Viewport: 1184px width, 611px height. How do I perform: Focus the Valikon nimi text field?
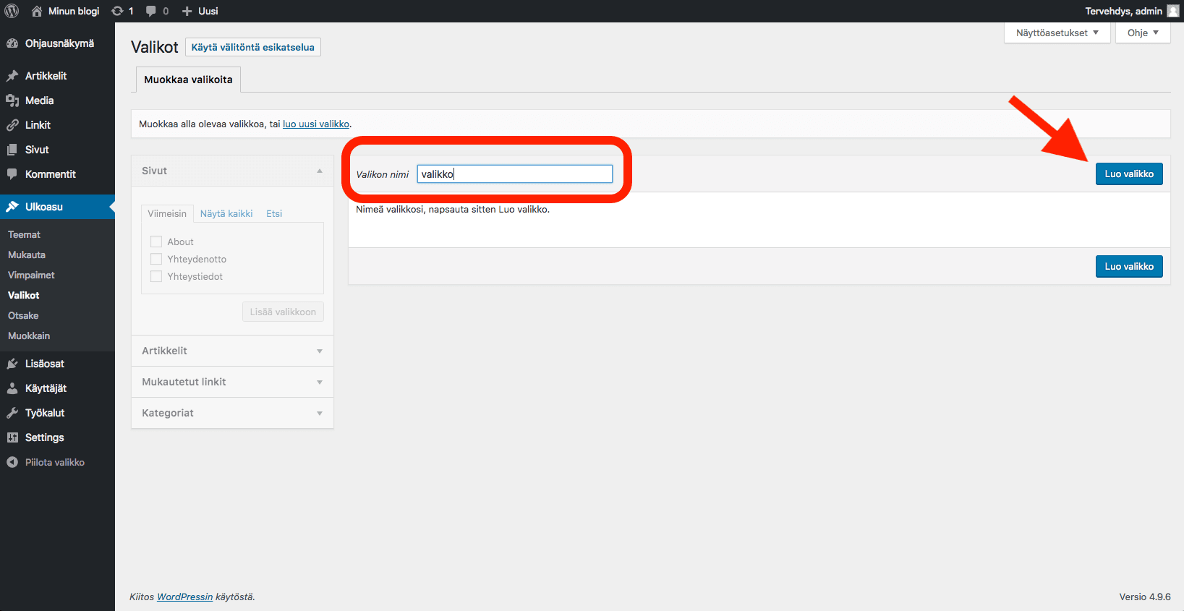pyautogui.click(x=515, y=174)
